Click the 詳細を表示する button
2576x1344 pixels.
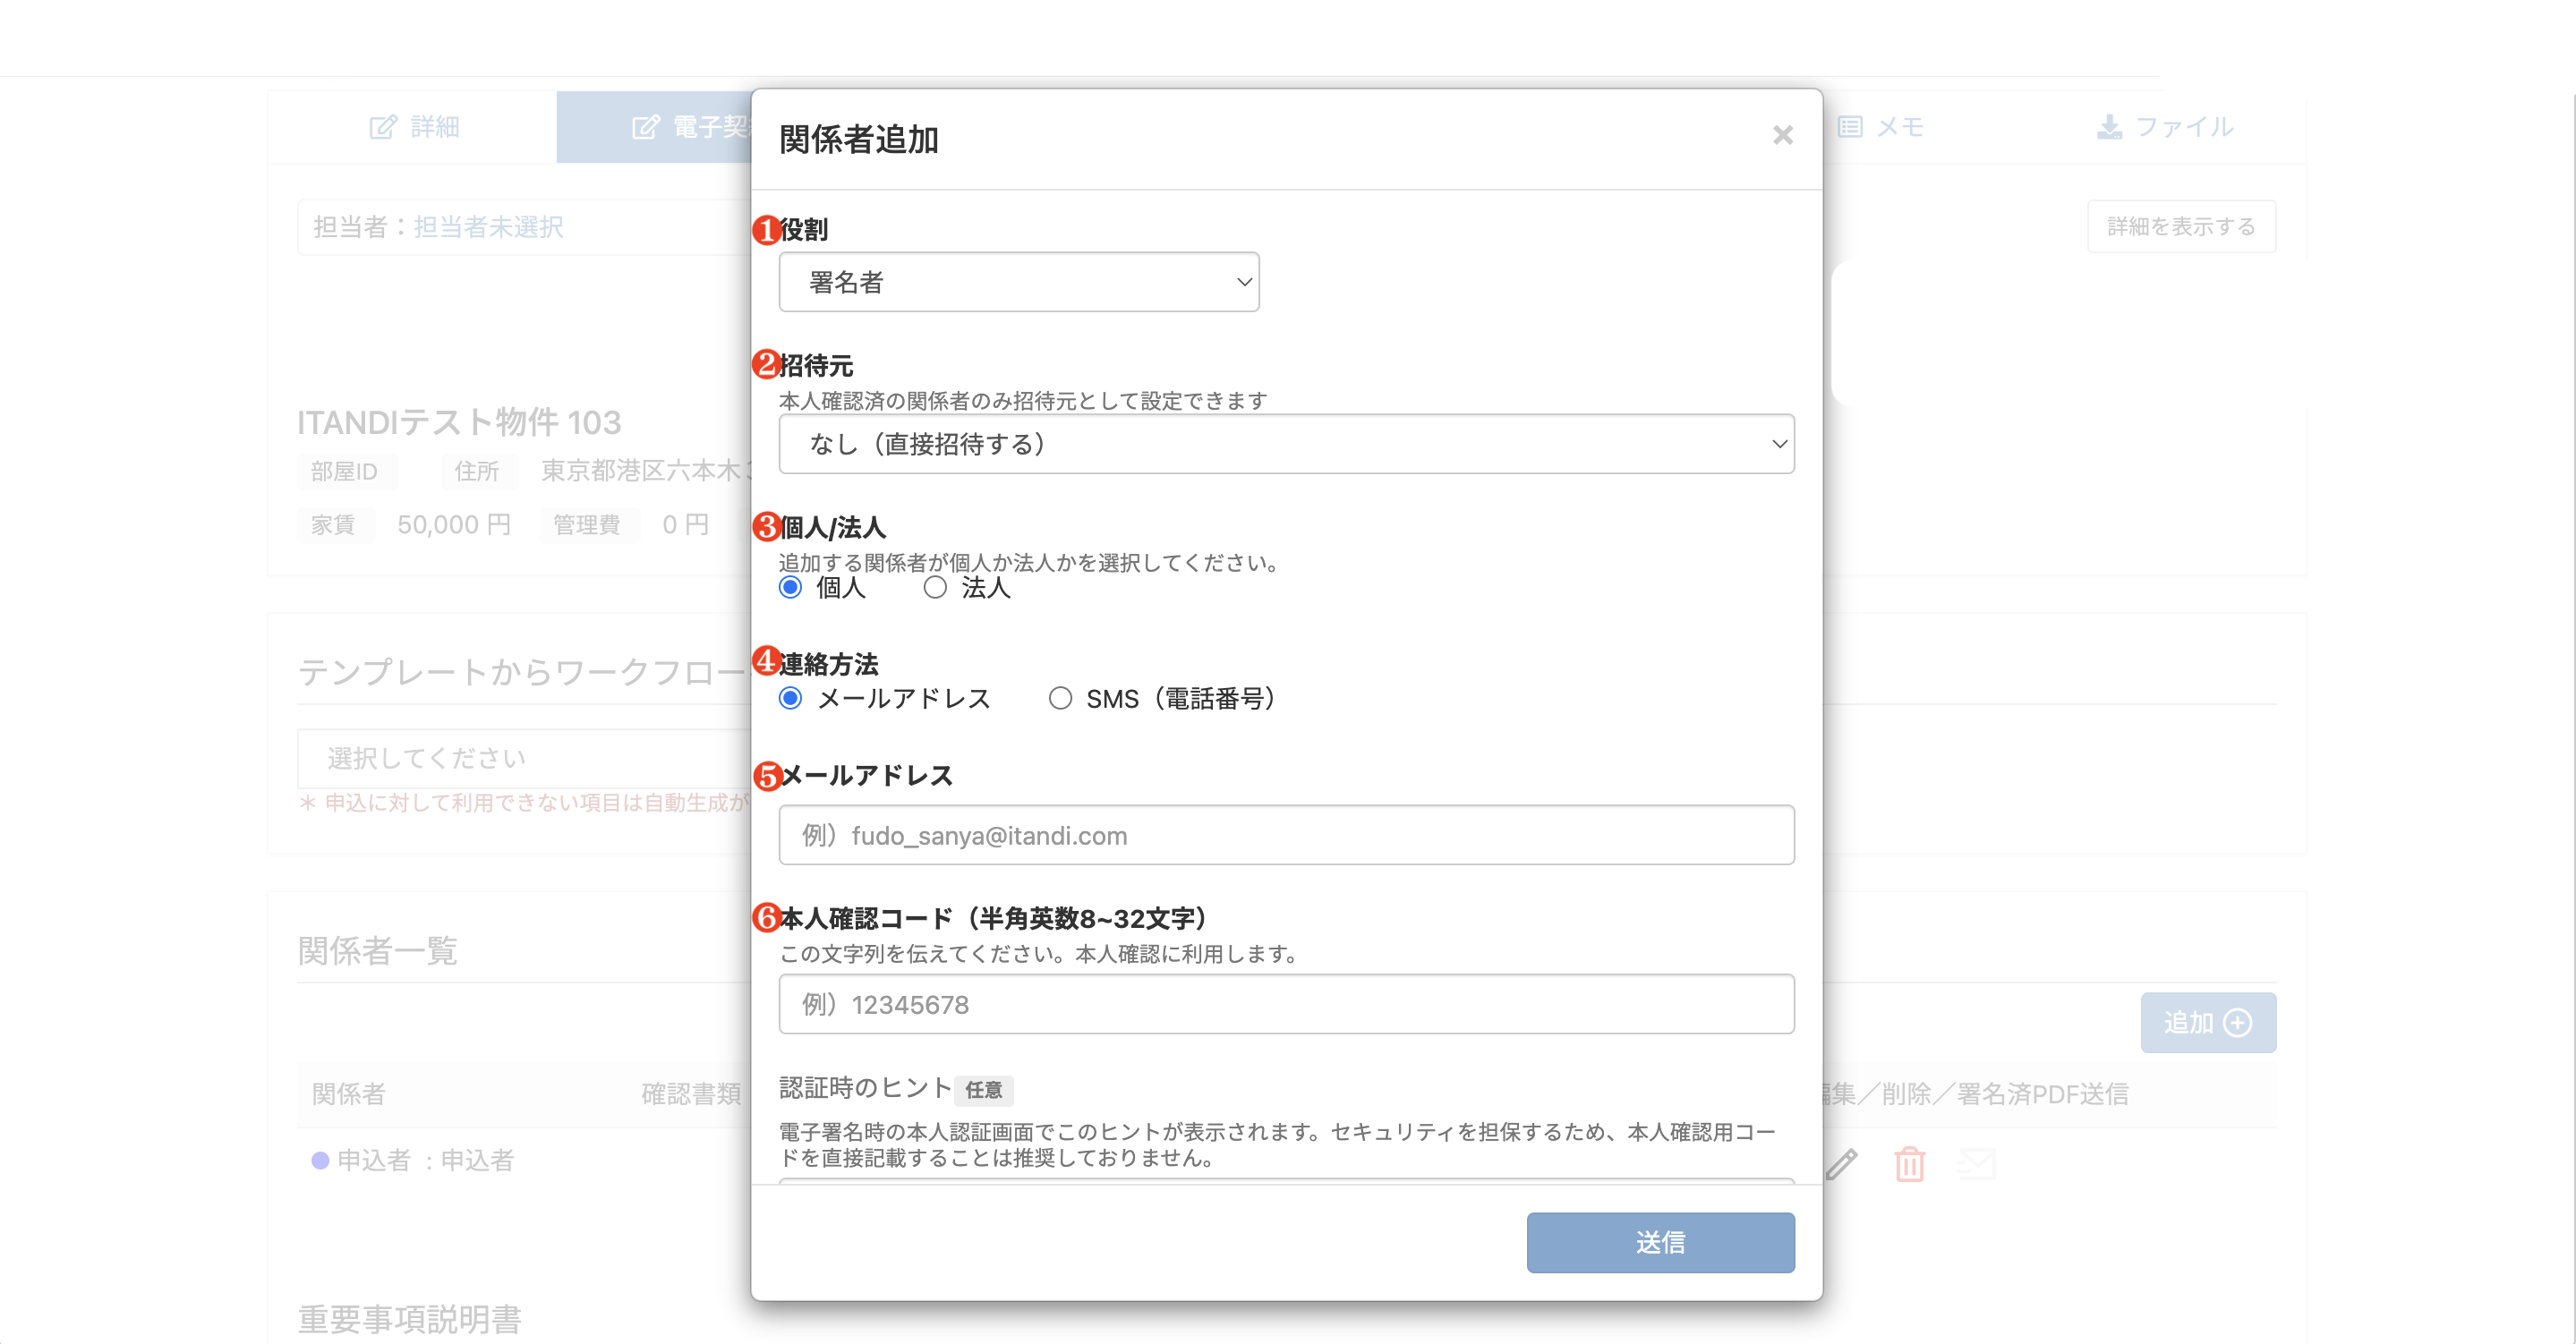[x=2181, y=227]
